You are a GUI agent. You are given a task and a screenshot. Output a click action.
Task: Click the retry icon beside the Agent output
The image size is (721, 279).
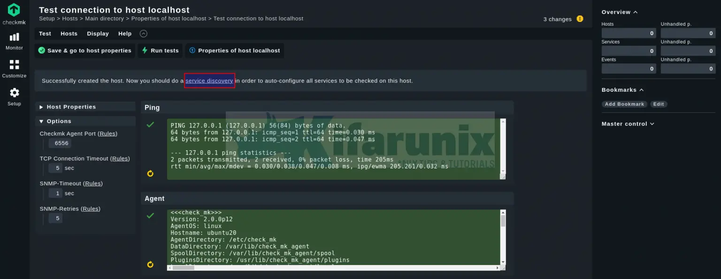click(150, 264)
